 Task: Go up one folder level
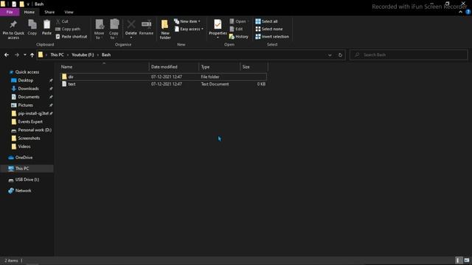coord(32,54)
